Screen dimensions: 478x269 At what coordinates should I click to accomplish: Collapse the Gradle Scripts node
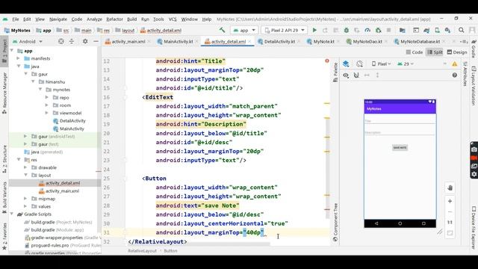pos(12,214)
